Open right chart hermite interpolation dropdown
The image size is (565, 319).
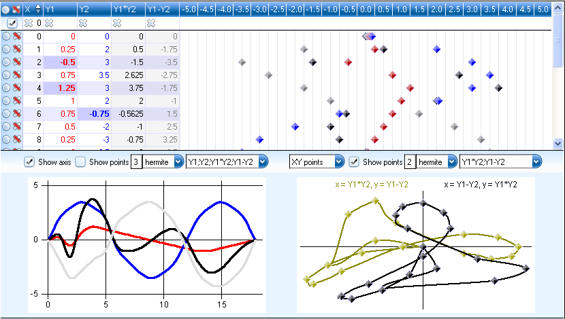coord(453,162)
